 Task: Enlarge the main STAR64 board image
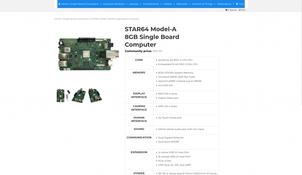point(88,54)
